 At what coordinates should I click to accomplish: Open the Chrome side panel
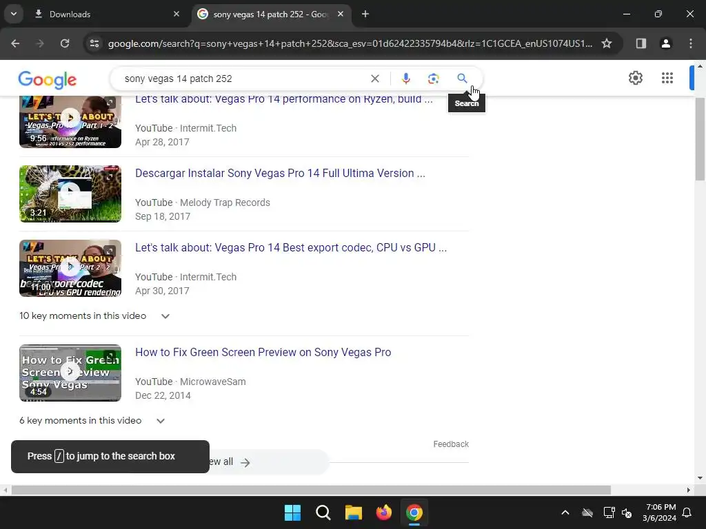pyautogui.click(x=641, y=43)
